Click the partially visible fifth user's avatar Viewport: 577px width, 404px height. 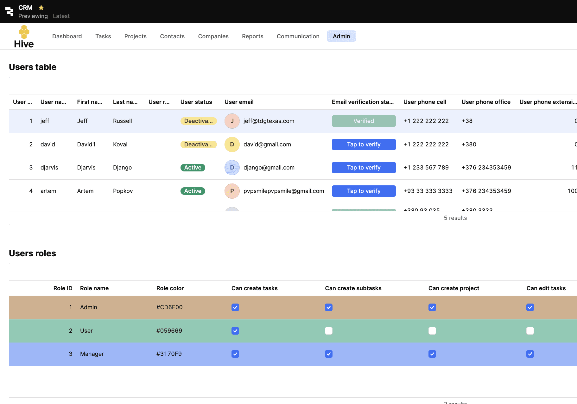click(232, 210)
